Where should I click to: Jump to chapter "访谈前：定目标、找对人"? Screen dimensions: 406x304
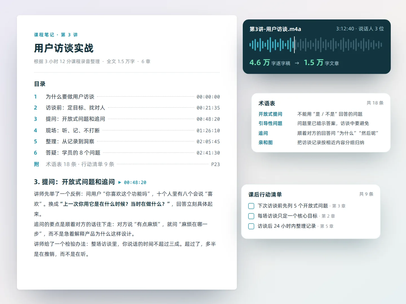pos(127,108)
